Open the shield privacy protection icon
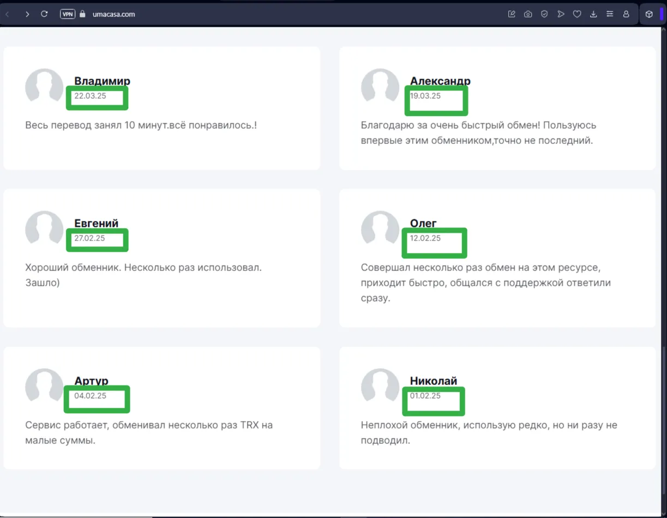The image size is (667, 518). [x=544, y=14]
